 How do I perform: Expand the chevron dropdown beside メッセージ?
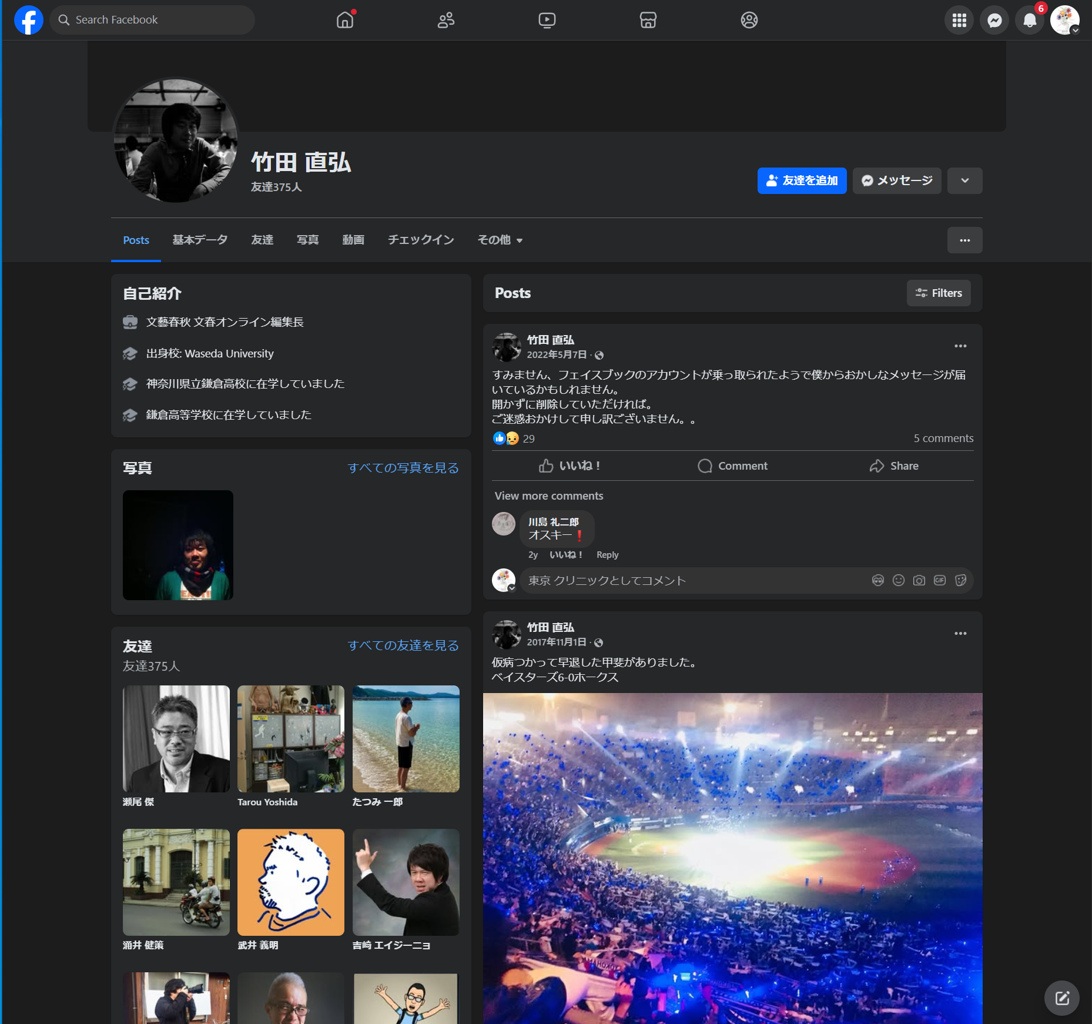pos(964,180)
